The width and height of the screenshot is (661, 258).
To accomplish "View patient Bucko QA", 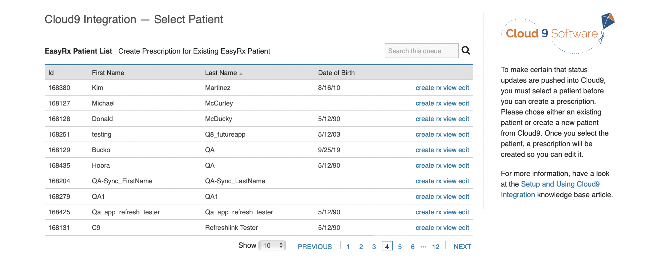I will click(x=450, y=150).
